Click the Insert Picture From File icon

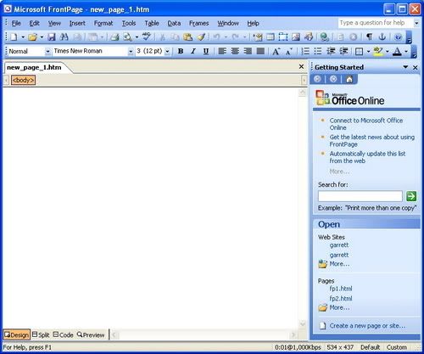tap(296, 37)
